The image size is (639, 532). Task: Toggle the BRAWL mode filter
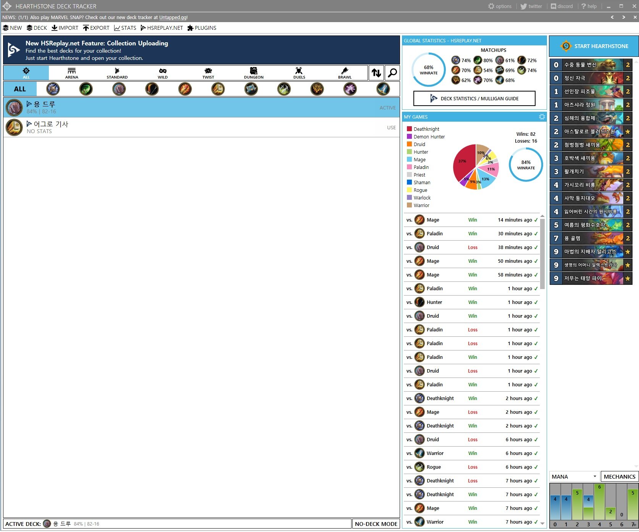[345, 72]
